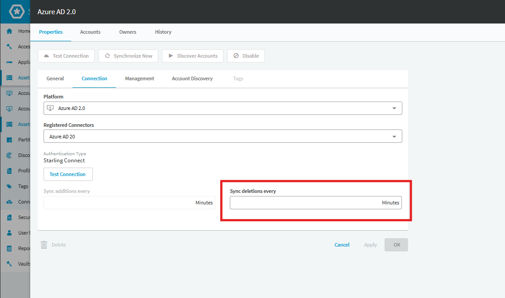
Task: Switch to the Properties tab
Action: tap(51, 32)
